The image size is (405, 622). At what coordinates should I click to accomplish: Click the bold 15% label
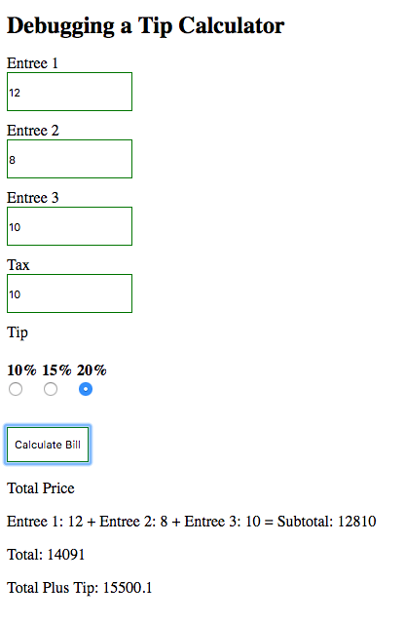click(56, 370)
